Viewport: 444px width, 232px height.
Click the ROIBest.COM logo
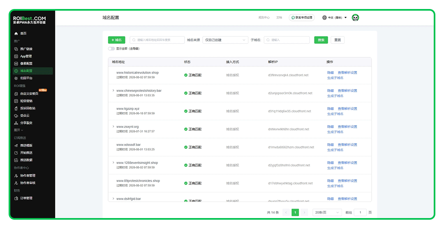30,20
